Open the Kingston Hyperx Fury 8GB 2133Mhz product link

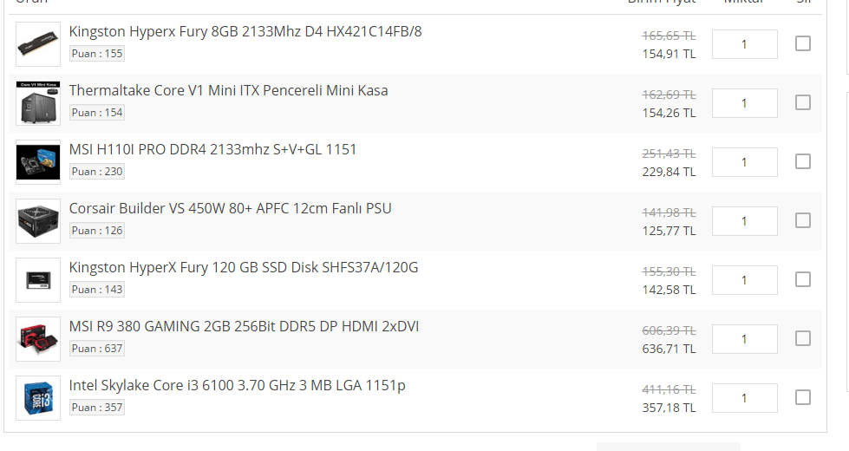tap(245, 32)
